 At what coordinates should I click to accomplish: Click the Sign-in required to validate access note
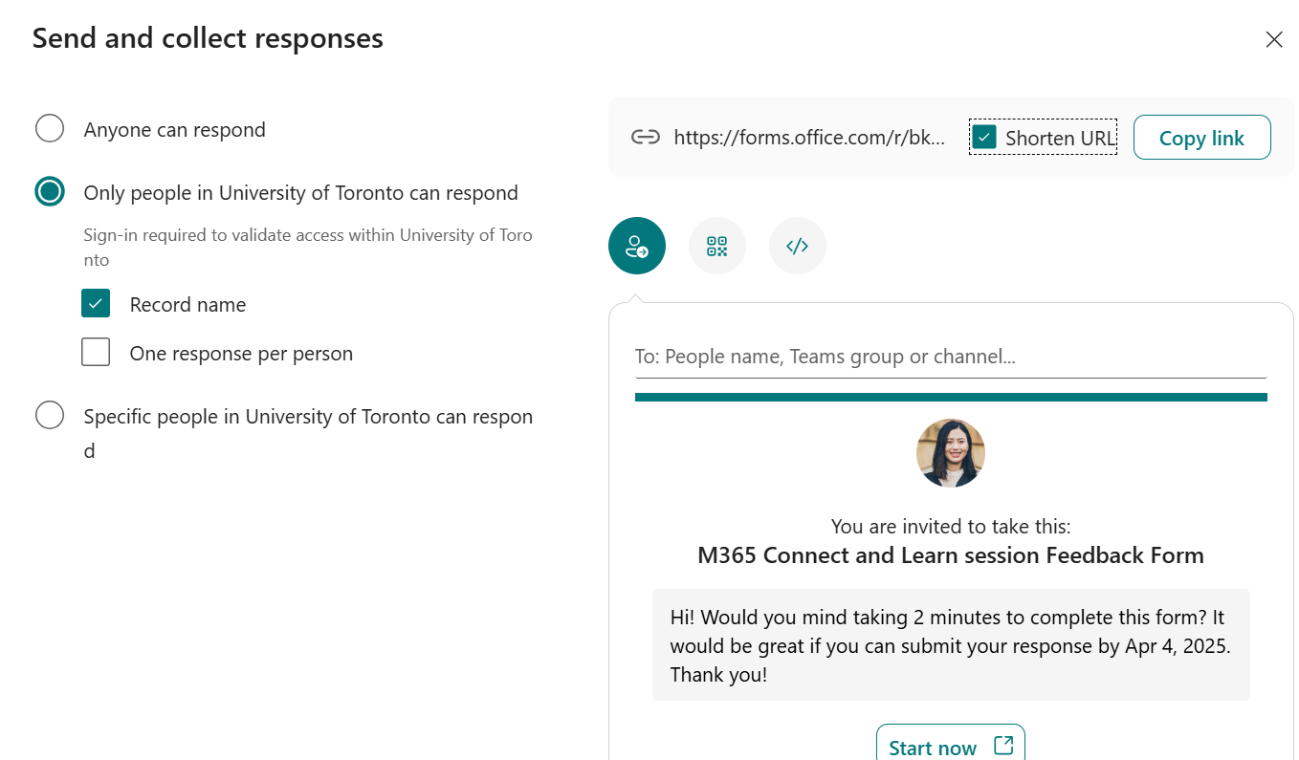tap(308, 247)
